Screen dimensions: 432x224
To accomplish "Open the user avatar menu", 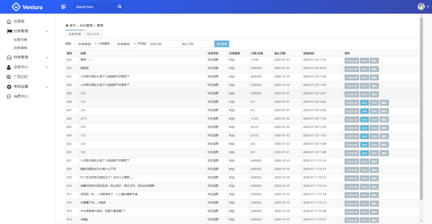I will coord(421,6).
